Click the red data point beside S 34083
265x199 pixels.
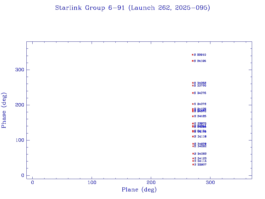coord(193,154)
